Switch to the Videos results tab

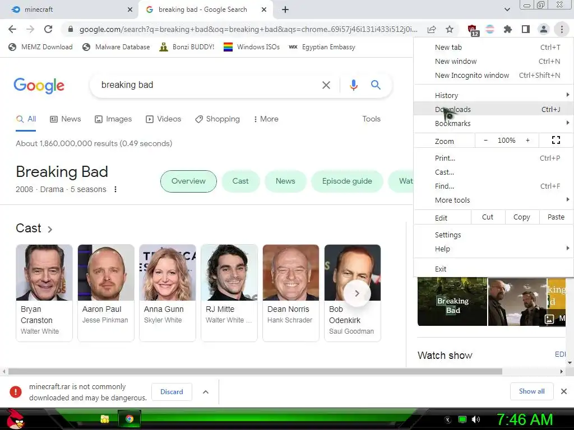click(163, 119)
